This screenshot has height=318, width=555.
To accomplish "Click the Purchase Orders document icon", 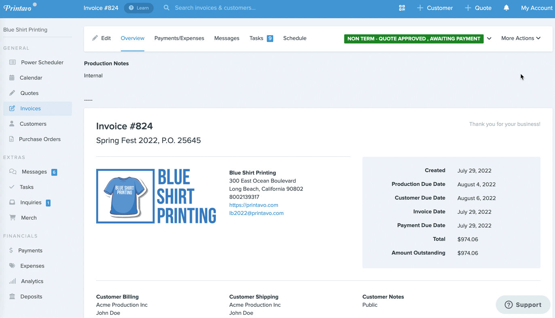I will [11, 139].
